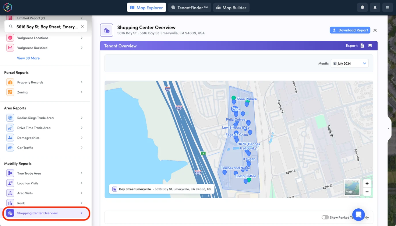This screenshot has height=226, width=396.
Task: Click the Vans map label
Action: 236,109
